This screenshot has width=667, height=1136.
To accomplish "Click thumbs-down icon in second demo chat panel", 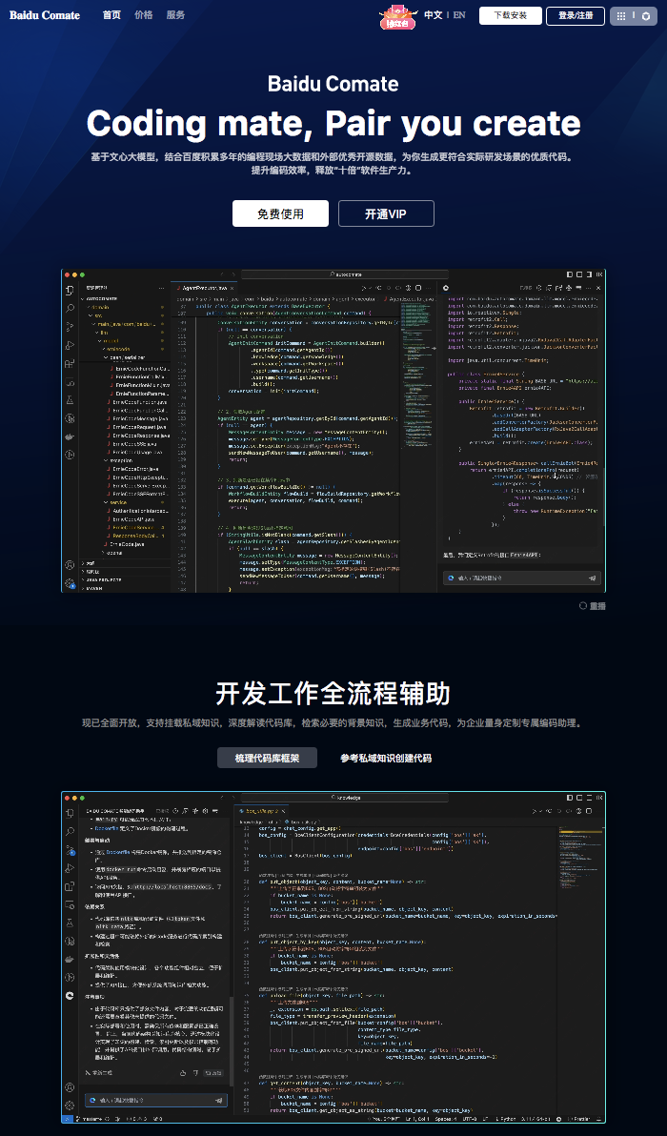I will pos(194,1072).
